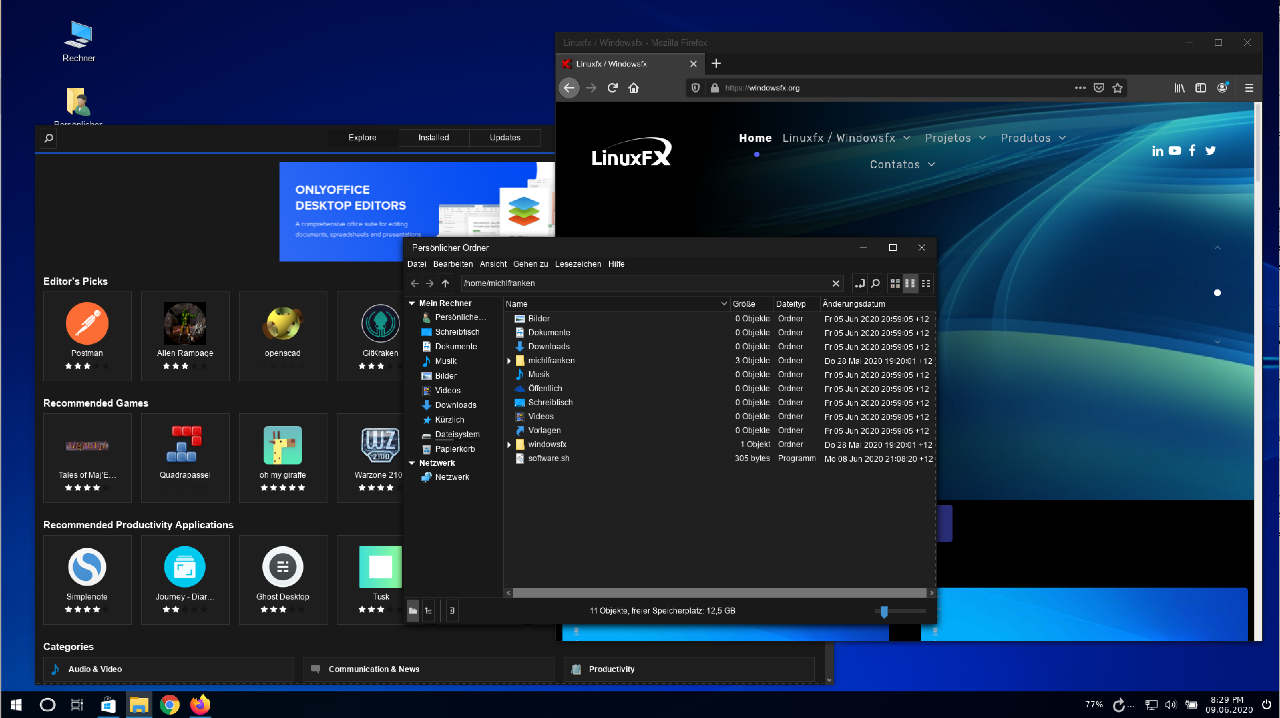Image resolution: width=1280 pixels, height=718 pixels.
Task: Open the Audio & Video category
Action: click(x=168, y=669)
